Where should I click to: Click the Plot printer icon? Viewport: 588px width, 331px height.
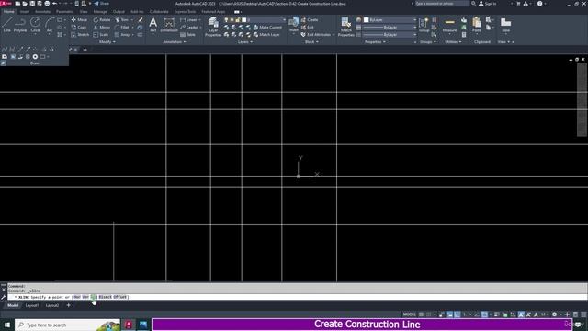[47, 4]
